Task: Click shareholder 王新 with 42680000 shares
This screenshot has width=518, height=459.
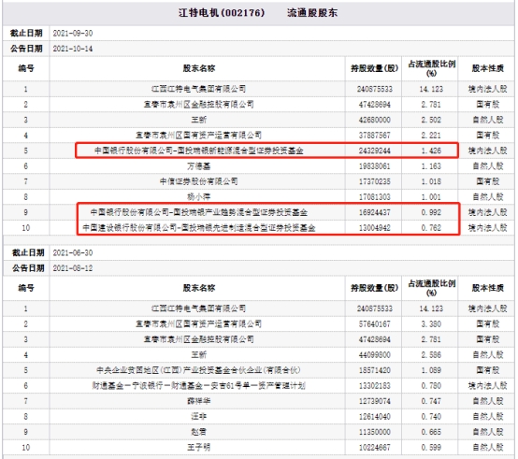Action: (x=198, y=120)
